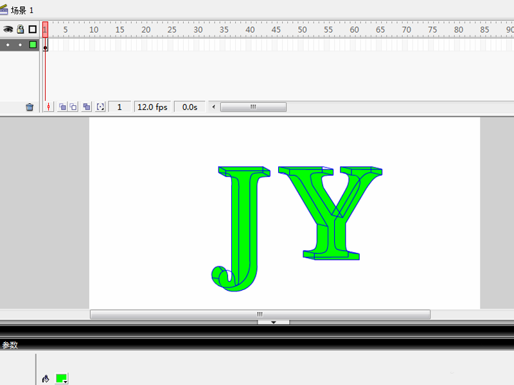This screenshot has width=514, height=385.
Task: Click the 0.0s elapsed time readout
Action: tap(190, 107)
